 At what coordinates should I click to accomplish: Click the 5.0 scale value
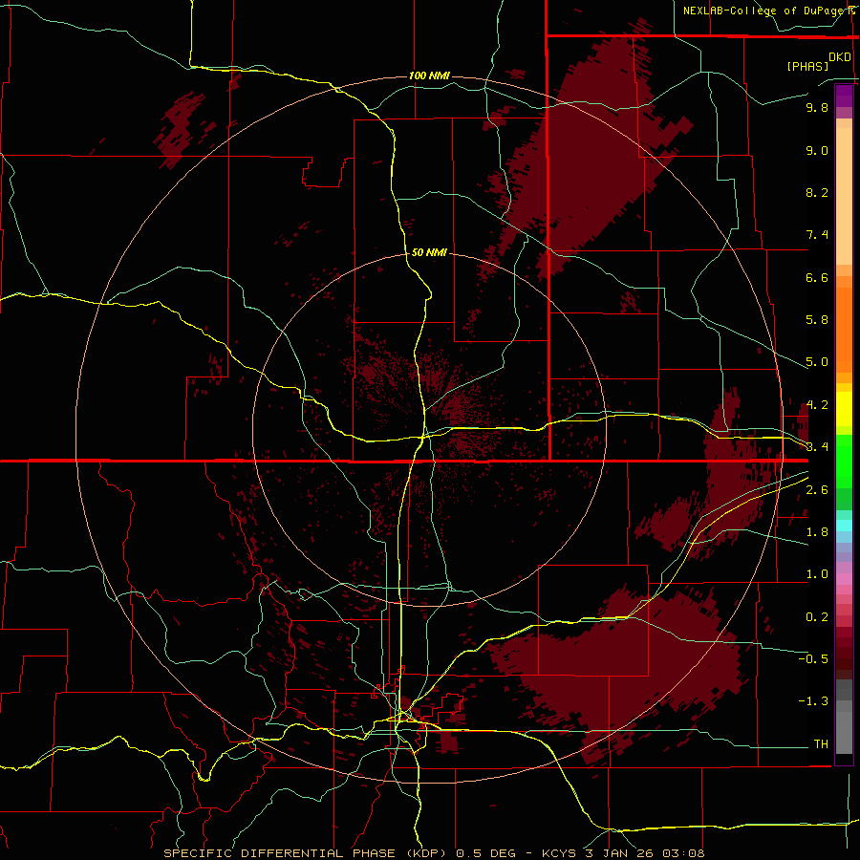point(817,362)
